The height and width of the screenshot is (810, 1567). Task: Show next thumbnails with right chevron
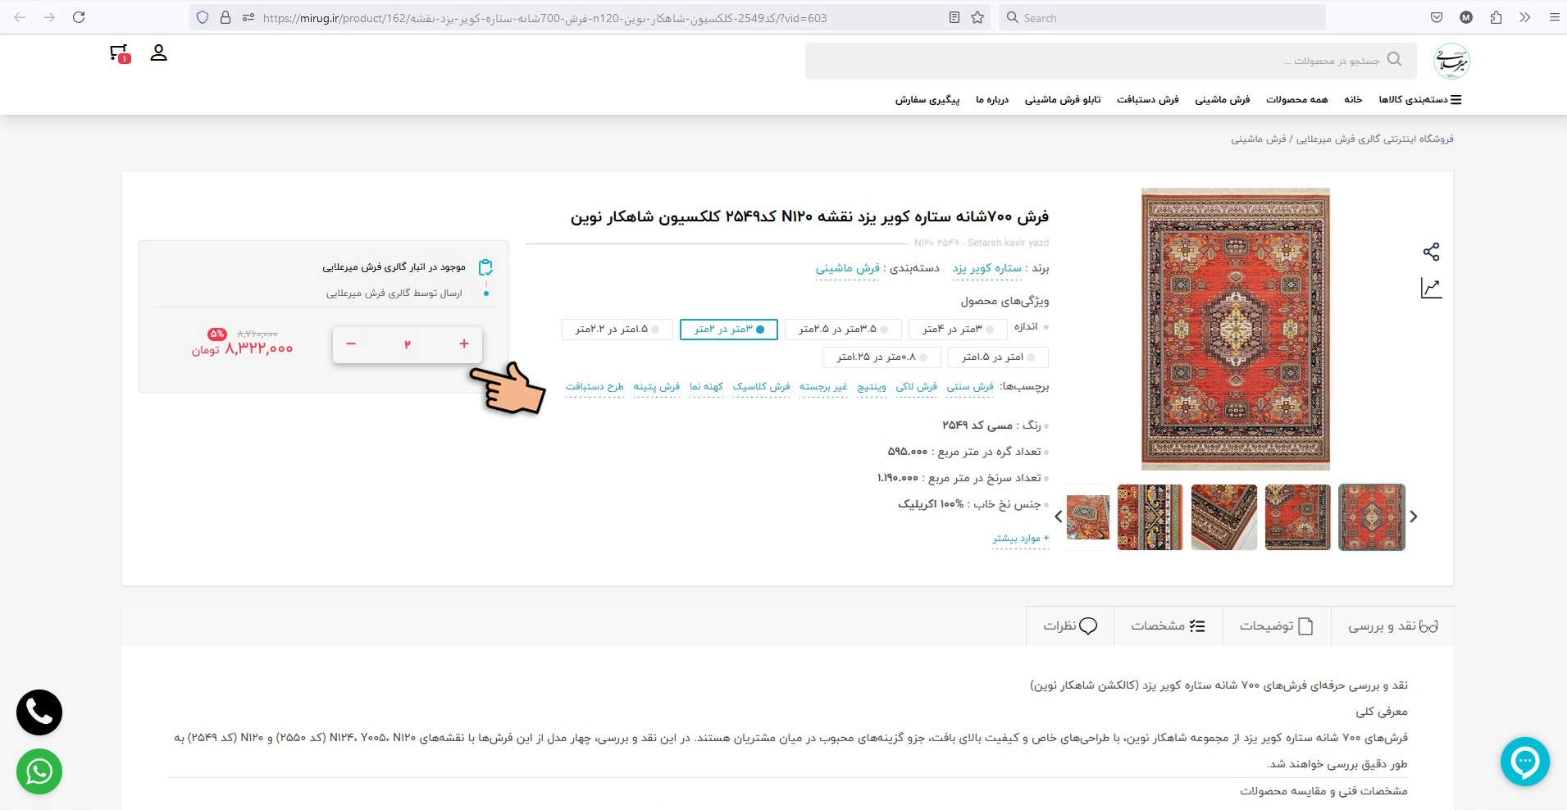pos(1414,516)
